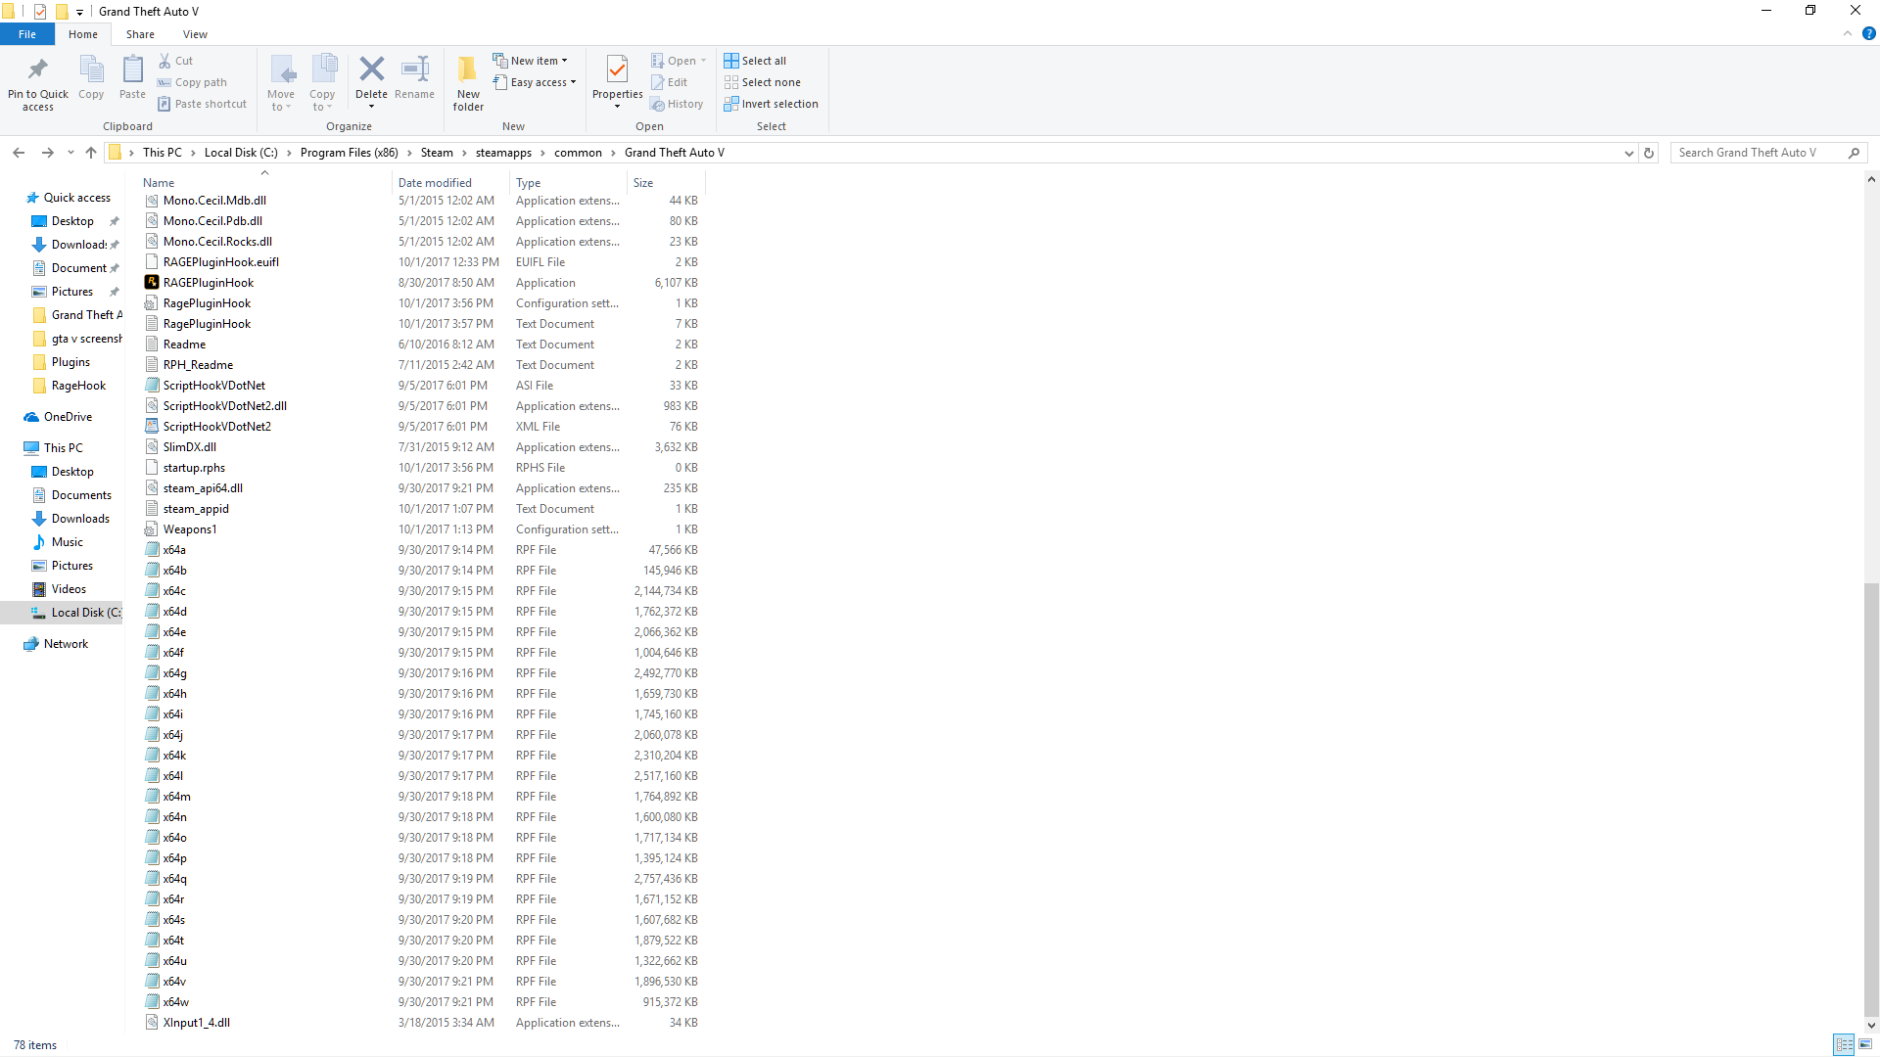Open the View ribbon tab

[195, 34]
